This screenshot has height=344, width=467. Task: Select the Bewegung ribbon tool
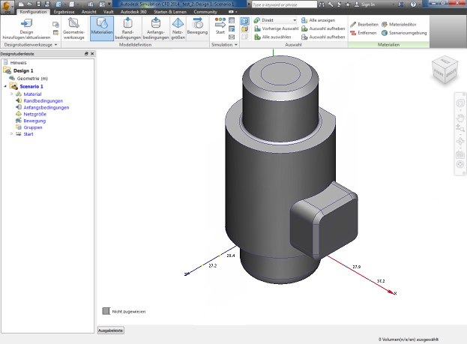pyautogui.click(x=197, y=27)
